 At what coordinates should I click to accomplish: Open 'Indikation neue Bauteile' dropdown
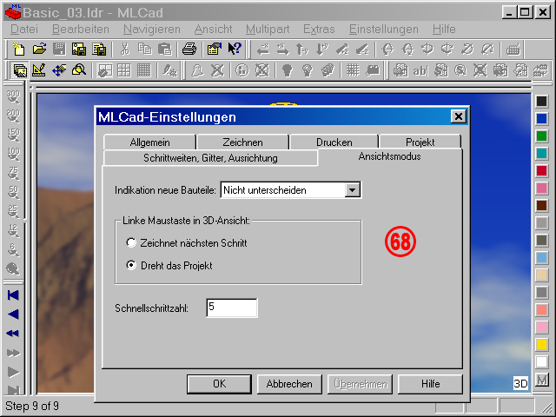point(352,190)
